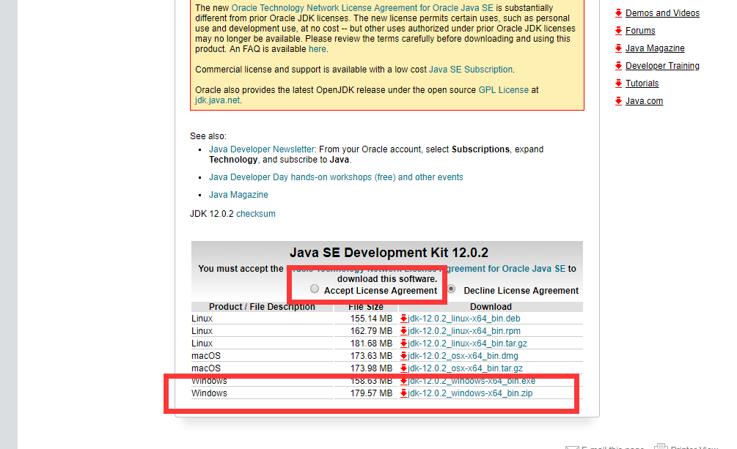Download jdk-12.0.2_windows-x64_bin.zip
This screenshot has width=737, height=449.
point(470,393)
